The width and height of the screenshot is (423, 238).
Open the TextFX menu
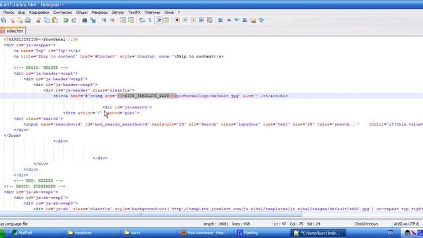tap(134, 13)
